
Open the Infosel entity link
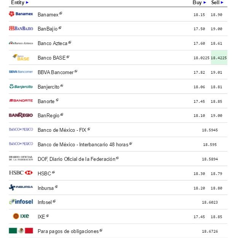45,202
